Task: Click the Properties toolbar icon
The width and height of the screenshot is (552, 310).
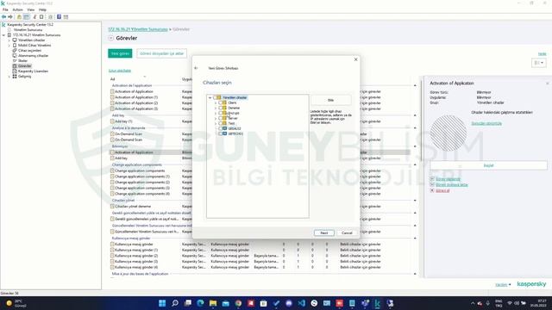Action: 41,17
